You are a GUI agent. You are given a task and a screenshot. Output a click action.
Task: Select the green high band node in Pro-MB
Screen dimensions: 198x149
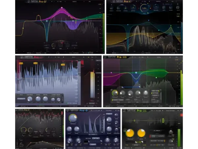(x=156, y=77)
